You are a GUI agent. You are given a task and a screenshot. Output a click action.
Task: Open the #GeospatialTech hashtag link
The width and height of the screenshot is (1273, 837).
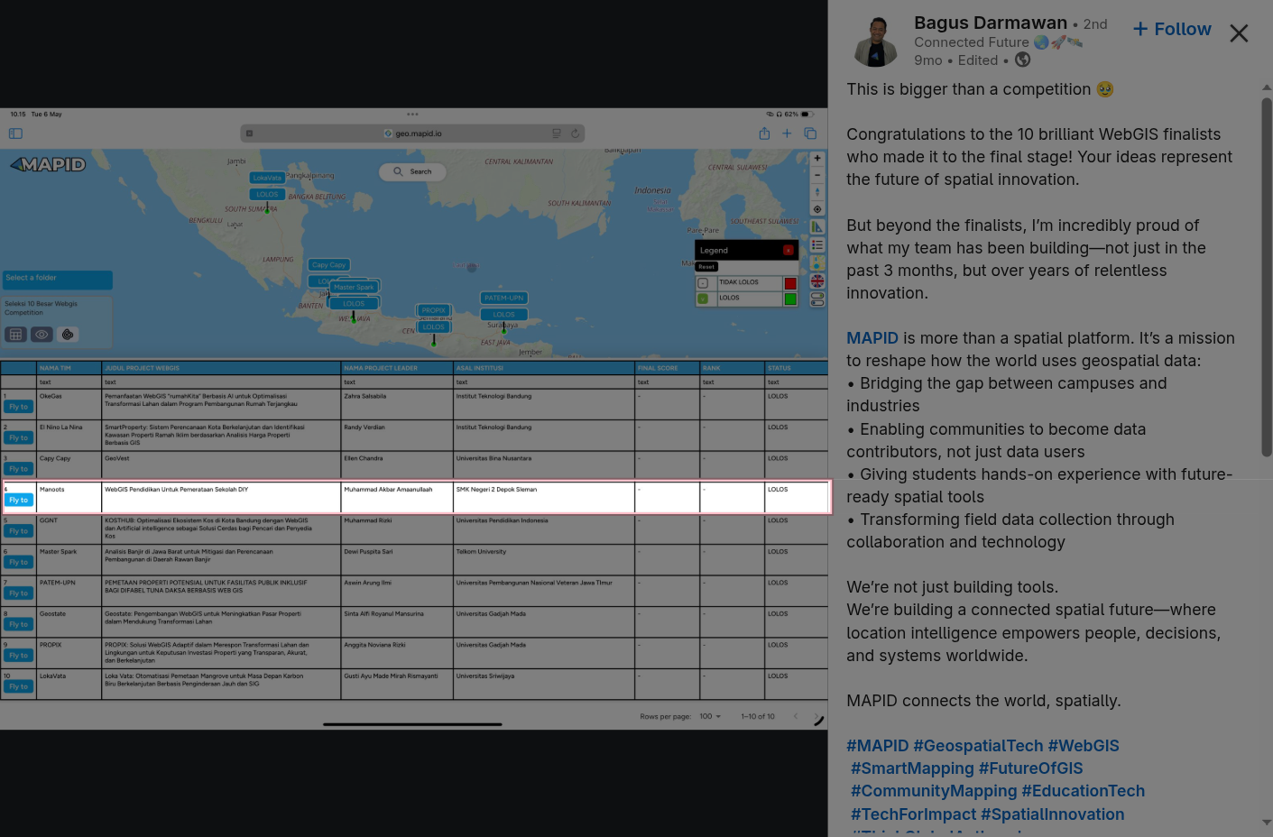click(978, 746)
